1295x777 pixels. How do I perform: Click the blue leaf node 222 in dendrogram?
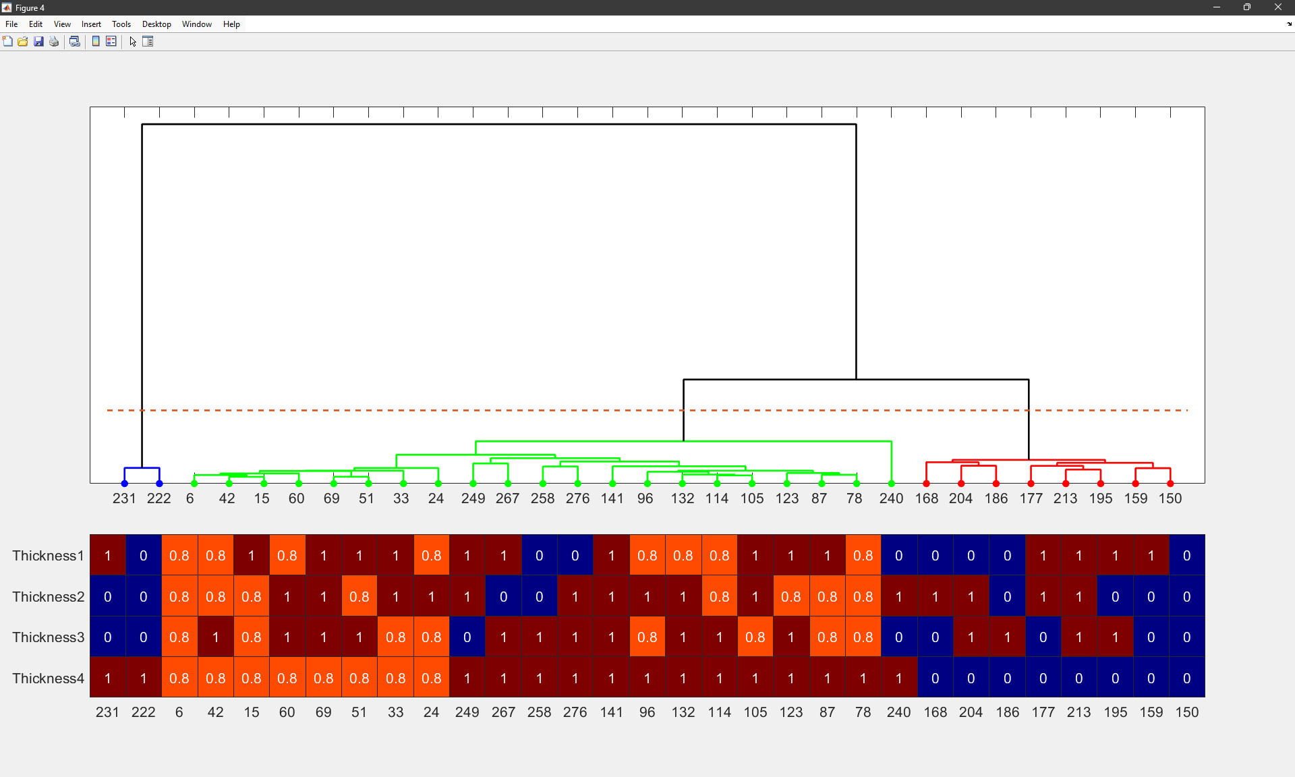(x=159, y=484)
